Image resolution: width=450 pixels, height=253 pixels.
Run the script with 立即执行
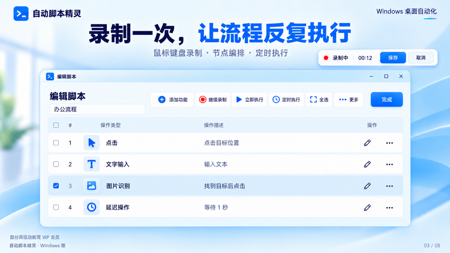coord(249,99)
